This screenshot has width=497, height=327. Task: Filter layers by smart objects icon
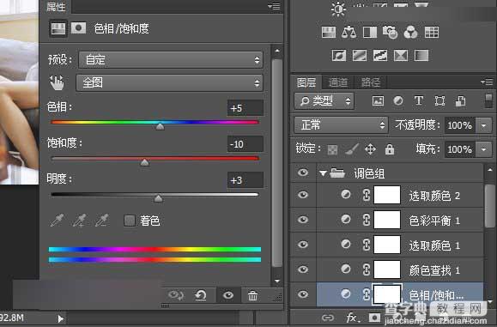click(x=460, y=101)
